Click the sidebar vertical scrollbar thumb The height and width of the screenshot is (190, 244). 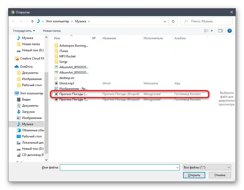(46, 113)
